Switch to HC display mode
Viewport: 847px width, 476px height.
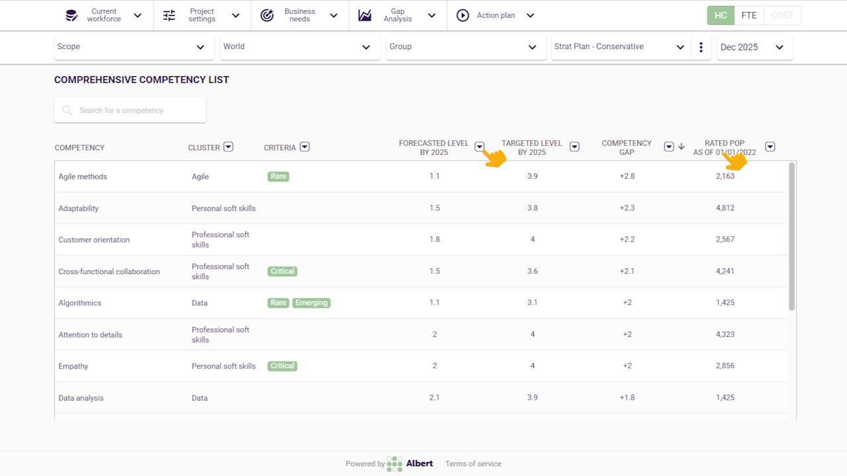pos(721,15)
